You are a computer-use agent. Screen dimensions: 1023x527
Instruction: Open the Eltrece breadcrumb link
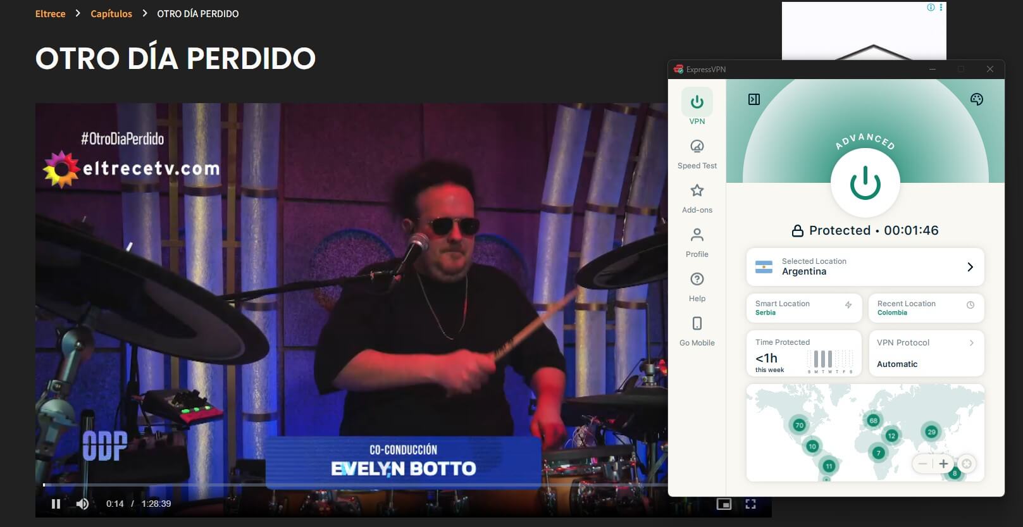(51, 13)
